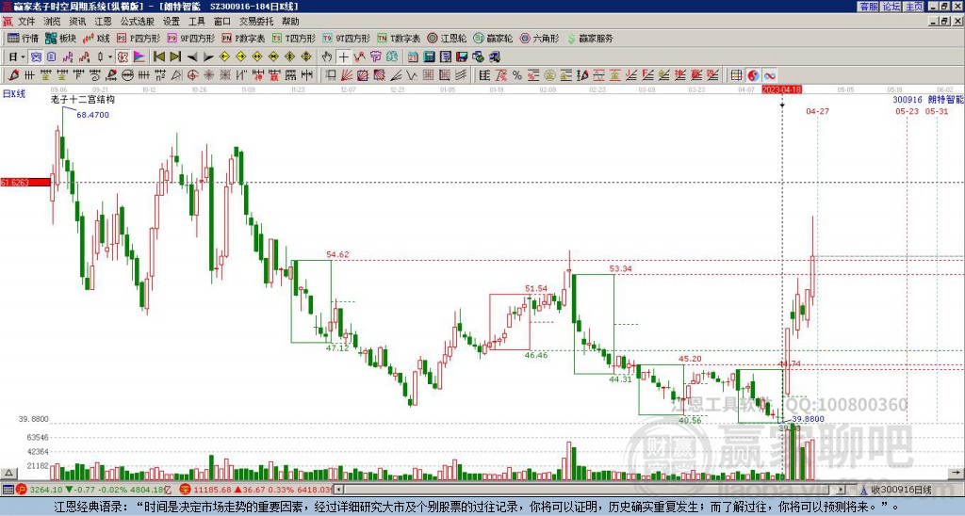Click the 主页 button
965x516 pixels.
tap(913, 7)
